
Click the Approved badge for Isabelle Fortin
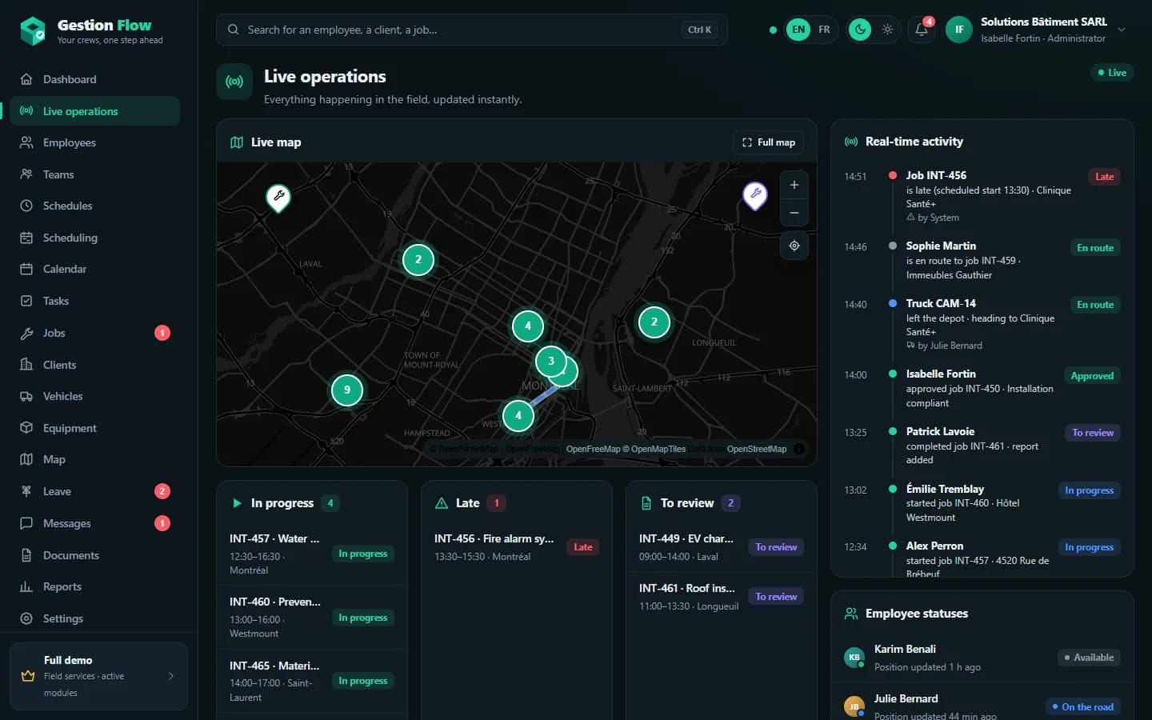pos(1092,376)
